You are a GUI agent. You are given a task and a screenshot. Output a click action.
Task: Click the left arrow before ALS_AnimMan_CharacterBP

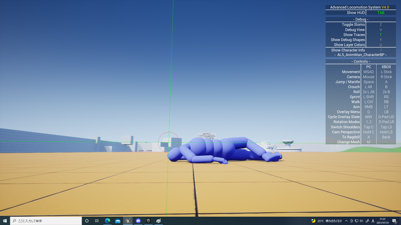335,55
